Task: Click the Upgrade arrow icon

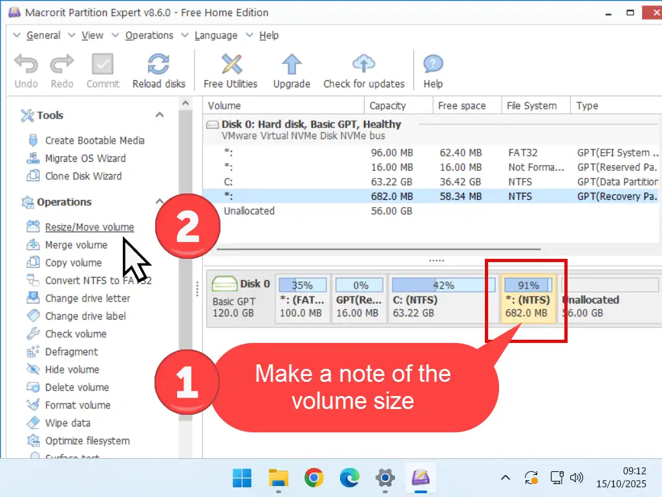Action: click(x=291, y=65)
